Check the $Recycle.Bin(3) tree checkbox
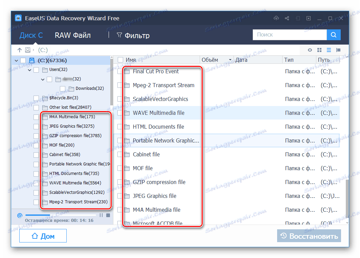 pos(36,98)
